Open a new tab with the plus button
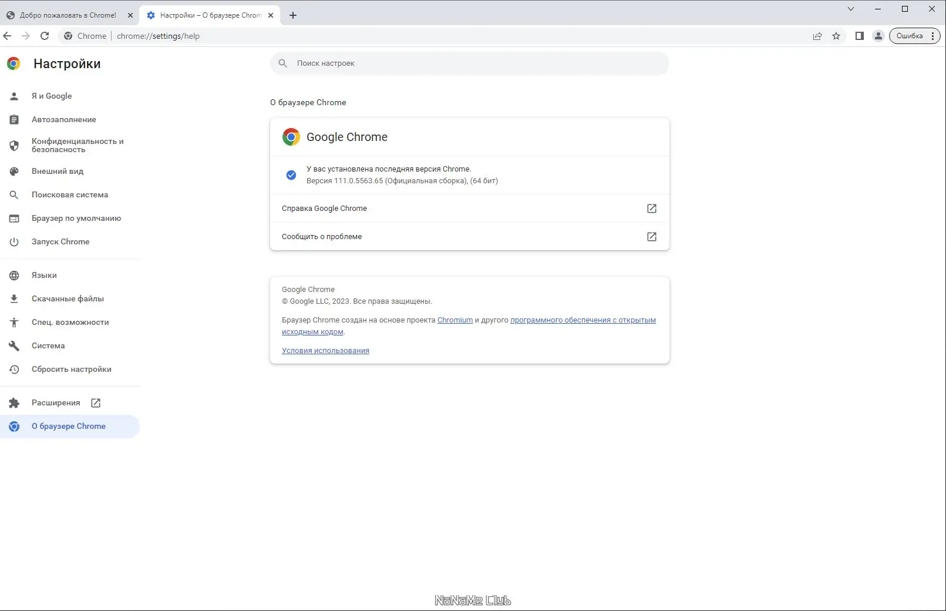This screenshot has height=611, width=946. pos(293,15)
